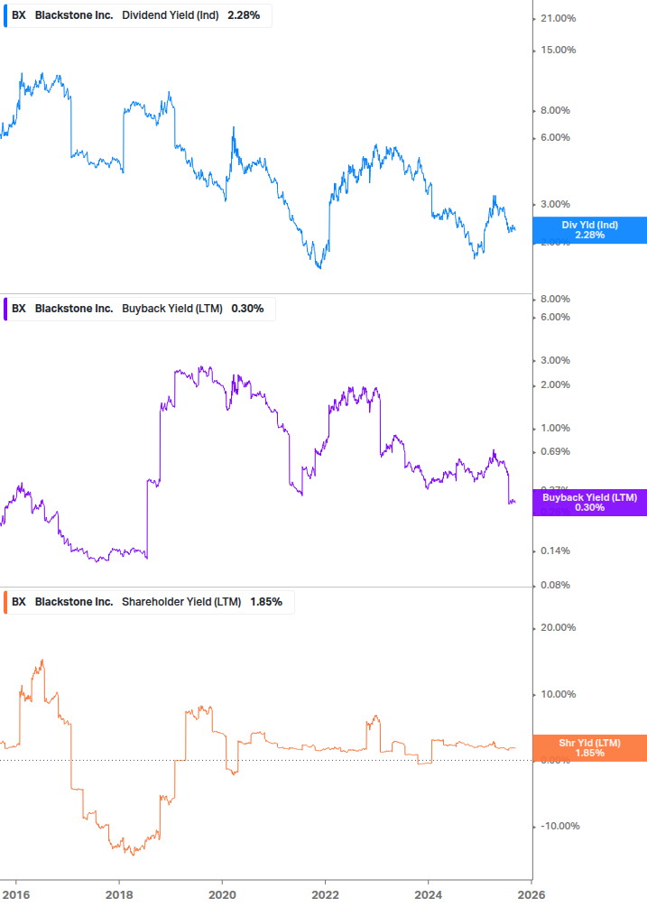Click the -10.00% tick in shareholder yield axis
This screenshot has height=907, width=647.
tap(559, 826)
